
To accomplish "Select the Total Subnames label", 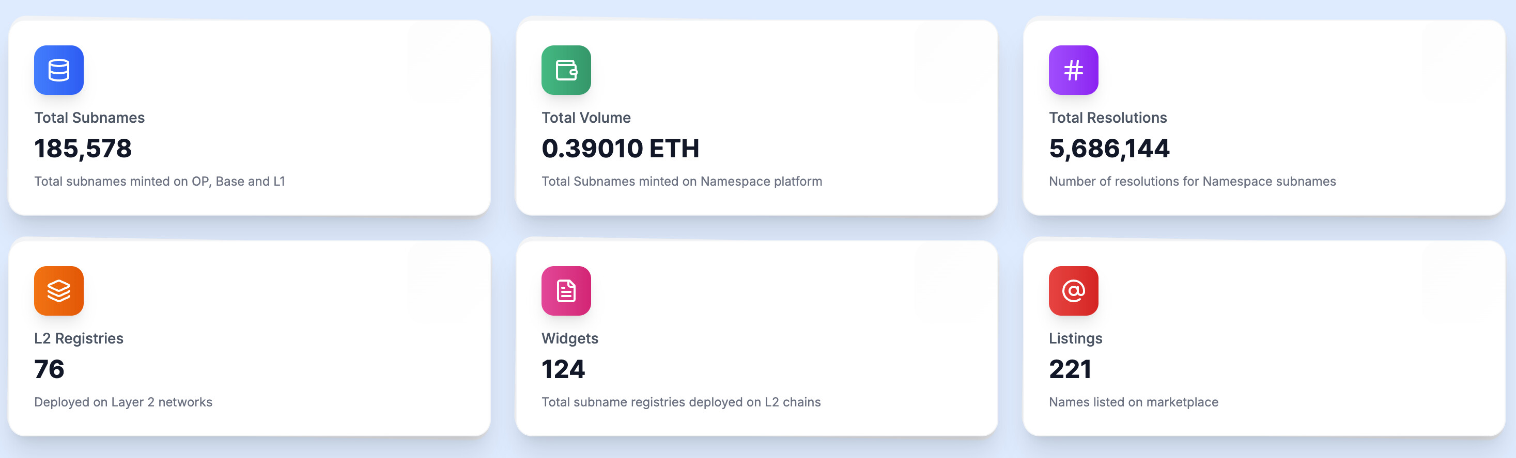I will [89, 118].
